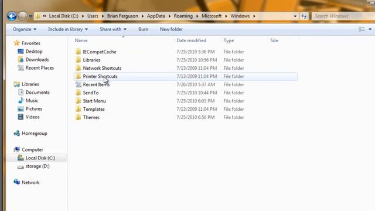The width and height of the screenshot is (375, 211).
Task: Navigate to Users in the address bar
Action: (x=93, y=16)
